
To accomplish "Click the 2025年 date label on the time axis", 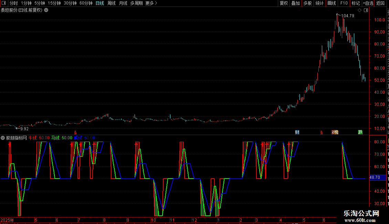I will click(x=7, y=220).
